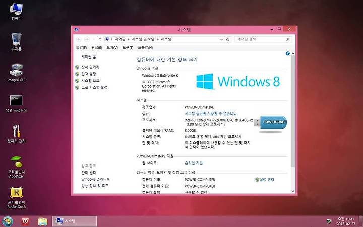Open 관리 센터 in sidebar
This screenshot has width=363, height=227.
tap(89, 173)
